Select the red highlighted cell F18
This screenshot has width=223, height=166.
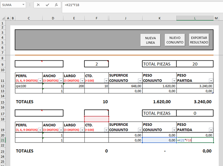pyautogui.click(x=96, y=119)
